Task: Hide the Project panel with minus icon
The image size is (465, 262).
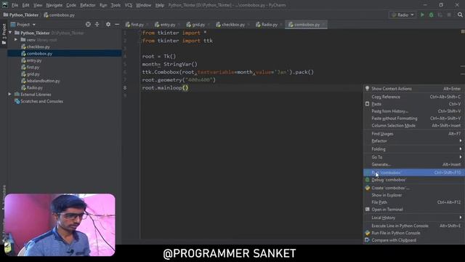Action: click(117, 24)
